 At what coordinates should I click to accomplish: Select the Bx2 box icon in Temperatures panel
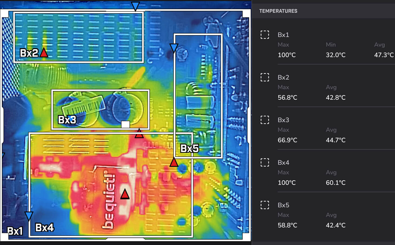pos(265,77)
